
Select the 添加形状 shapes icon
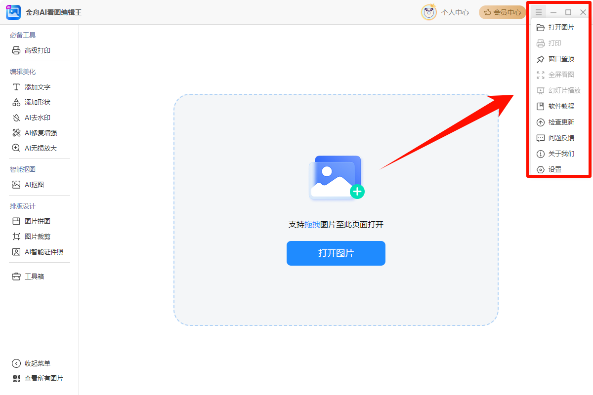pos(16,102)
